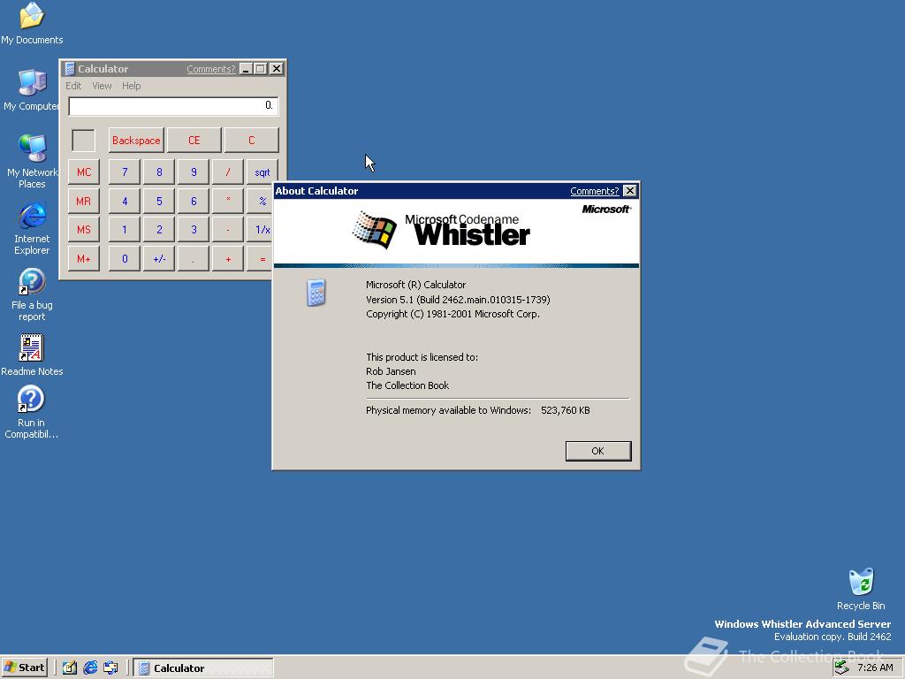Screen dimensions: 905x679
Task: Click Backspace button on Calculator
Action: coord(136,141)
